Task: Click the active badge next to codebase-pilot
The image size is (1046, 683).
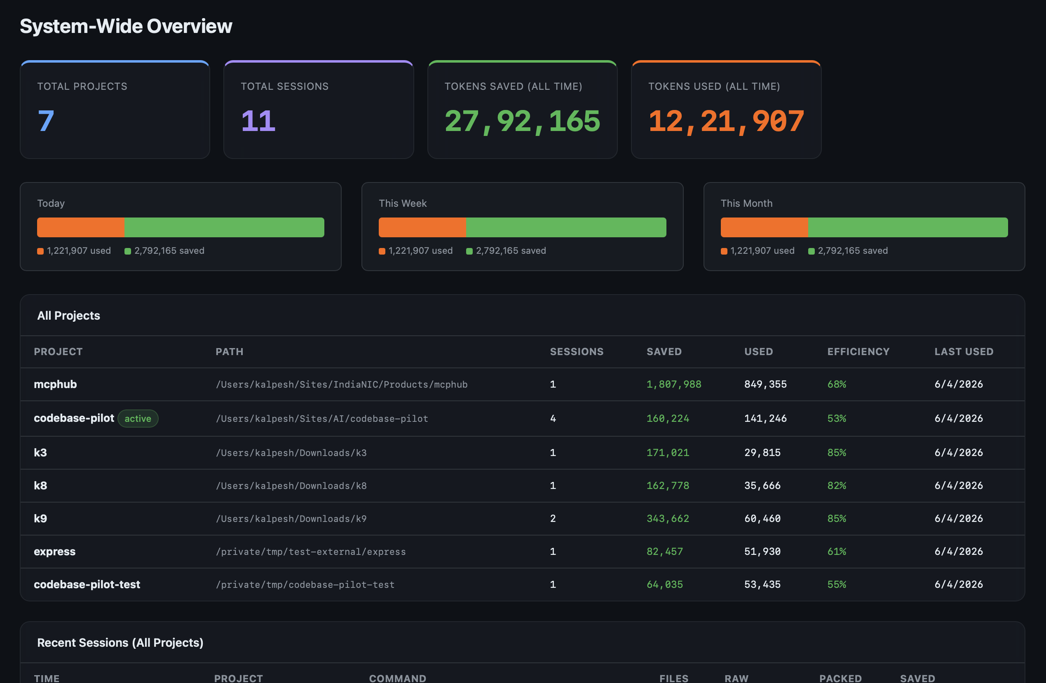Action: tap(138, 419)
